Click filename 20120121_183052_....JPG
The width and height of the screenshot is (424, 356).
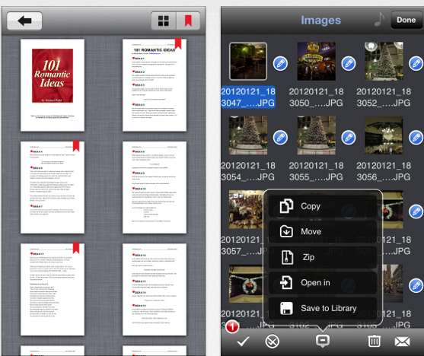[x=384, y=97]
